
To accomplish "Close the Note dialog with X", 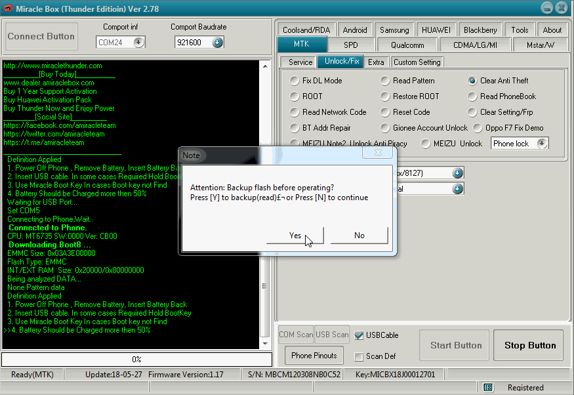I will pyautogui.click(x=378, y=152).
